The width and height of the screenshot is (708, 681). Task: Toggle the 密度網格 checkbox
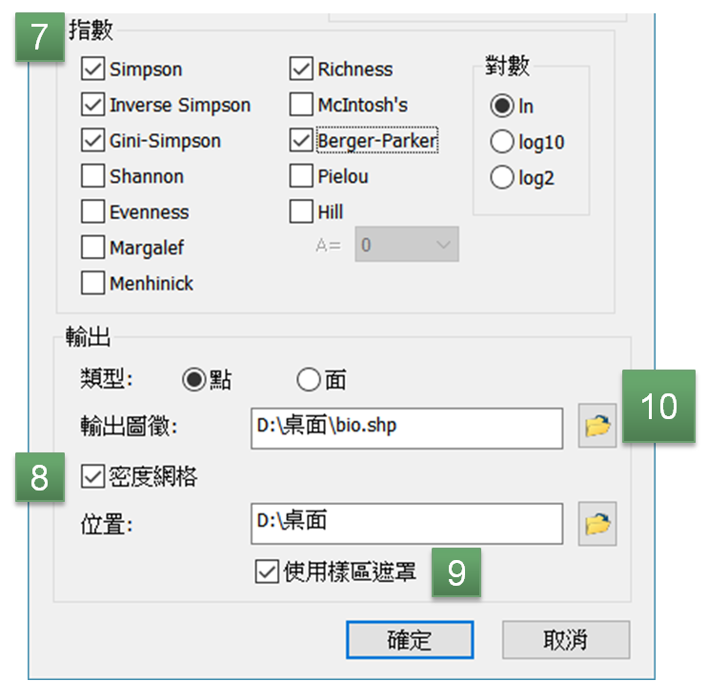pos(93,477)
